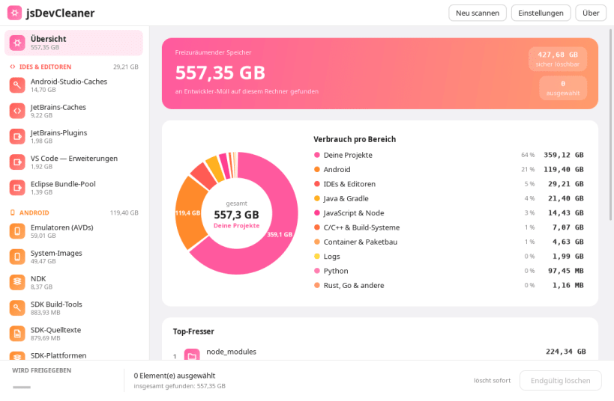The image size is (614, 401).
Task: Click the JetBrains-Plugins icon
Action: point(17,136)
